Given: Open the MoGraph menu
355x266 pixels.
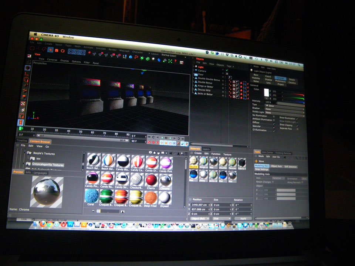Looking at the screenshot, I should tap(124, 48).
